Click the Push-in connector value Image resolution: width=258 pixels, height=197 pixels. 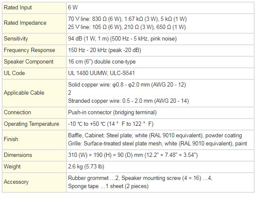coord(112,113)
